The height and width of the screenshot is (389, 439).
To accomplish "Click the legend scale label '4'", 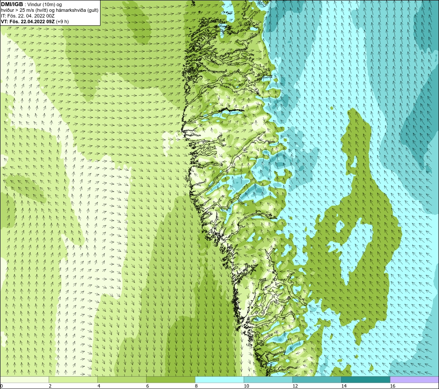I will point(99,386).
